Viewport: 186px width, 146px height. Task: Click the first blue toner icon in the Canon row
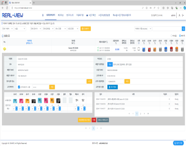coord(144,49)
